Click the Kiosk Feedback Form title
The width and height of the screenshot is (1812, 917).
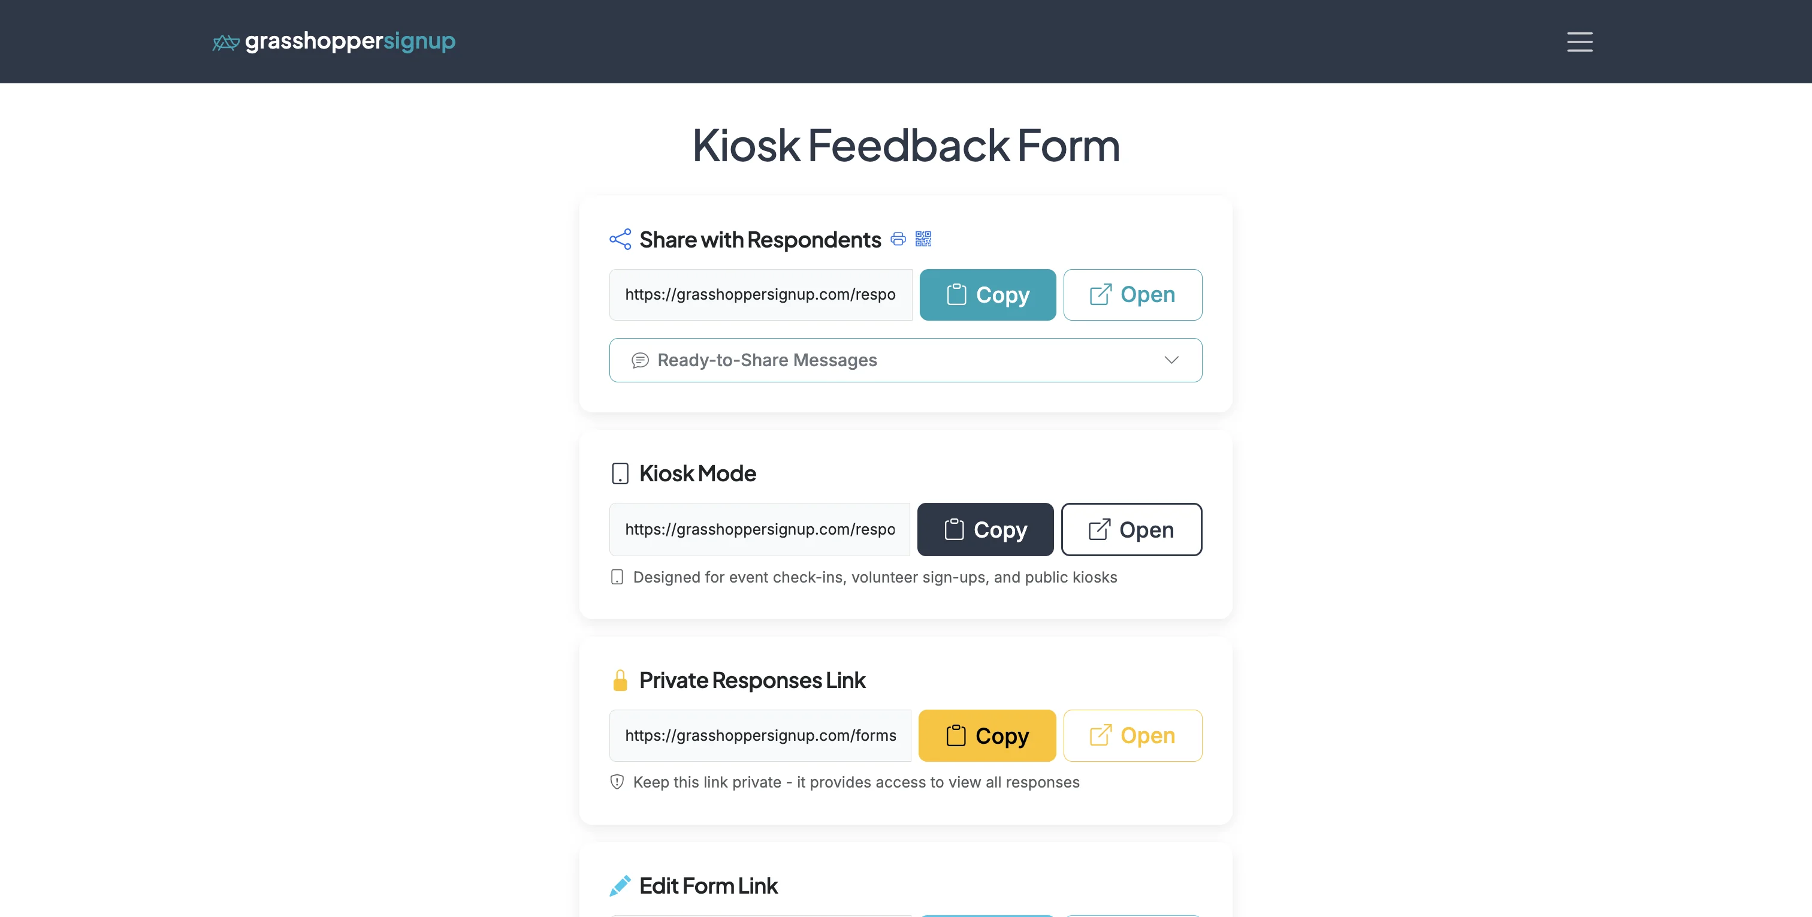(905, 146)
